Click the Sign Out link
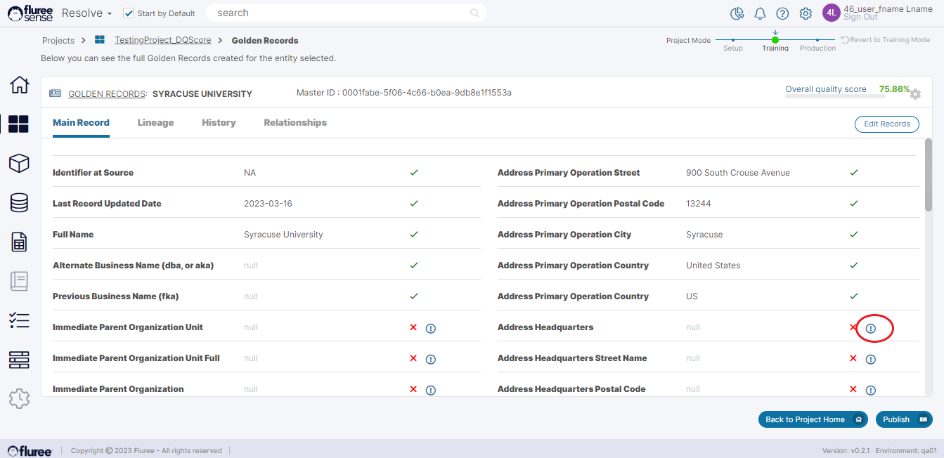Image resolution: width=944 pixels, height=458 pixels. [x=860, y=18]
